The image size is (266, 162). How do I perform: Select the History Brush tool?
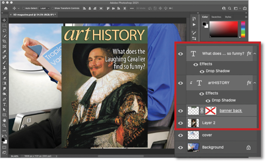click(4, 73)
